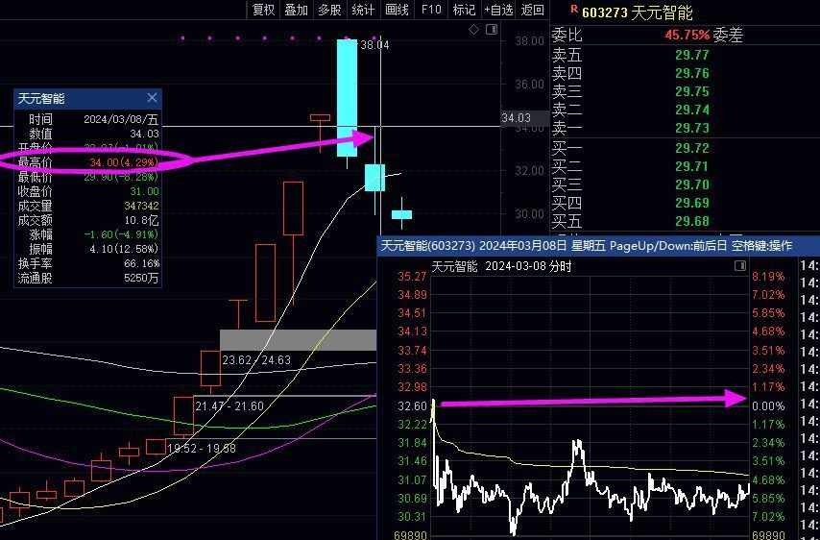Click the 收盘价 31.00 row
This screenshot has height=540, width=820.
88,191
